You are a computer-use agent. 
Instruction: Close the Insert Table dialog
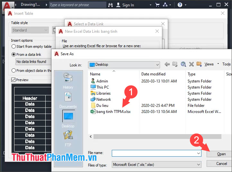pyautogui.click(x=223, y=13)
